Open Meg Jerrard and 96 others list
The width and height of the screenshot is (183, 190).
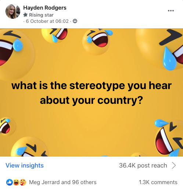[63, 182]
